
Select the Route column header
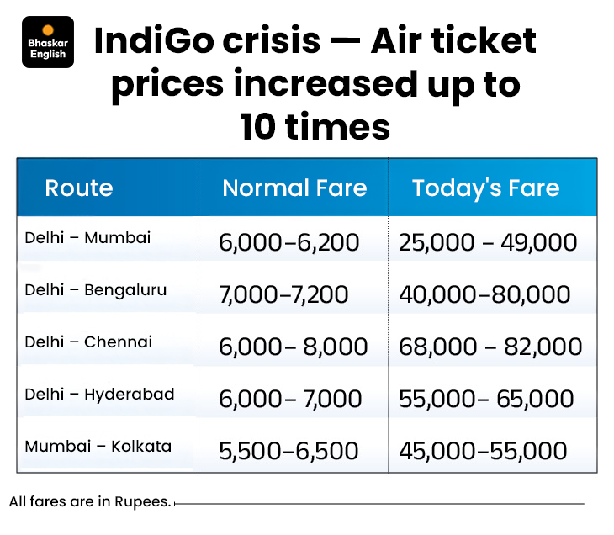point(79,188)
